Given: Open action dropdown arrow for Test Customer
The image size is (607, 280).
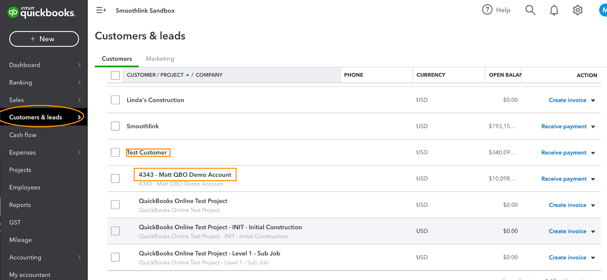Looking at the screenshot, I should (x=593, y=153).
